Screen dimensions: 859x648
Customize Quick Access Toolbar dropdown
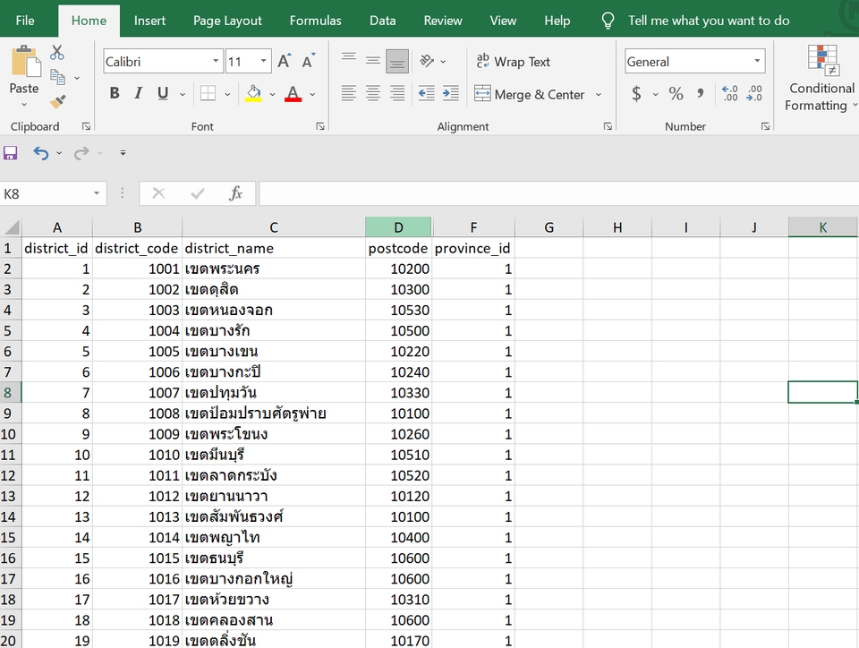click(123, 153)
